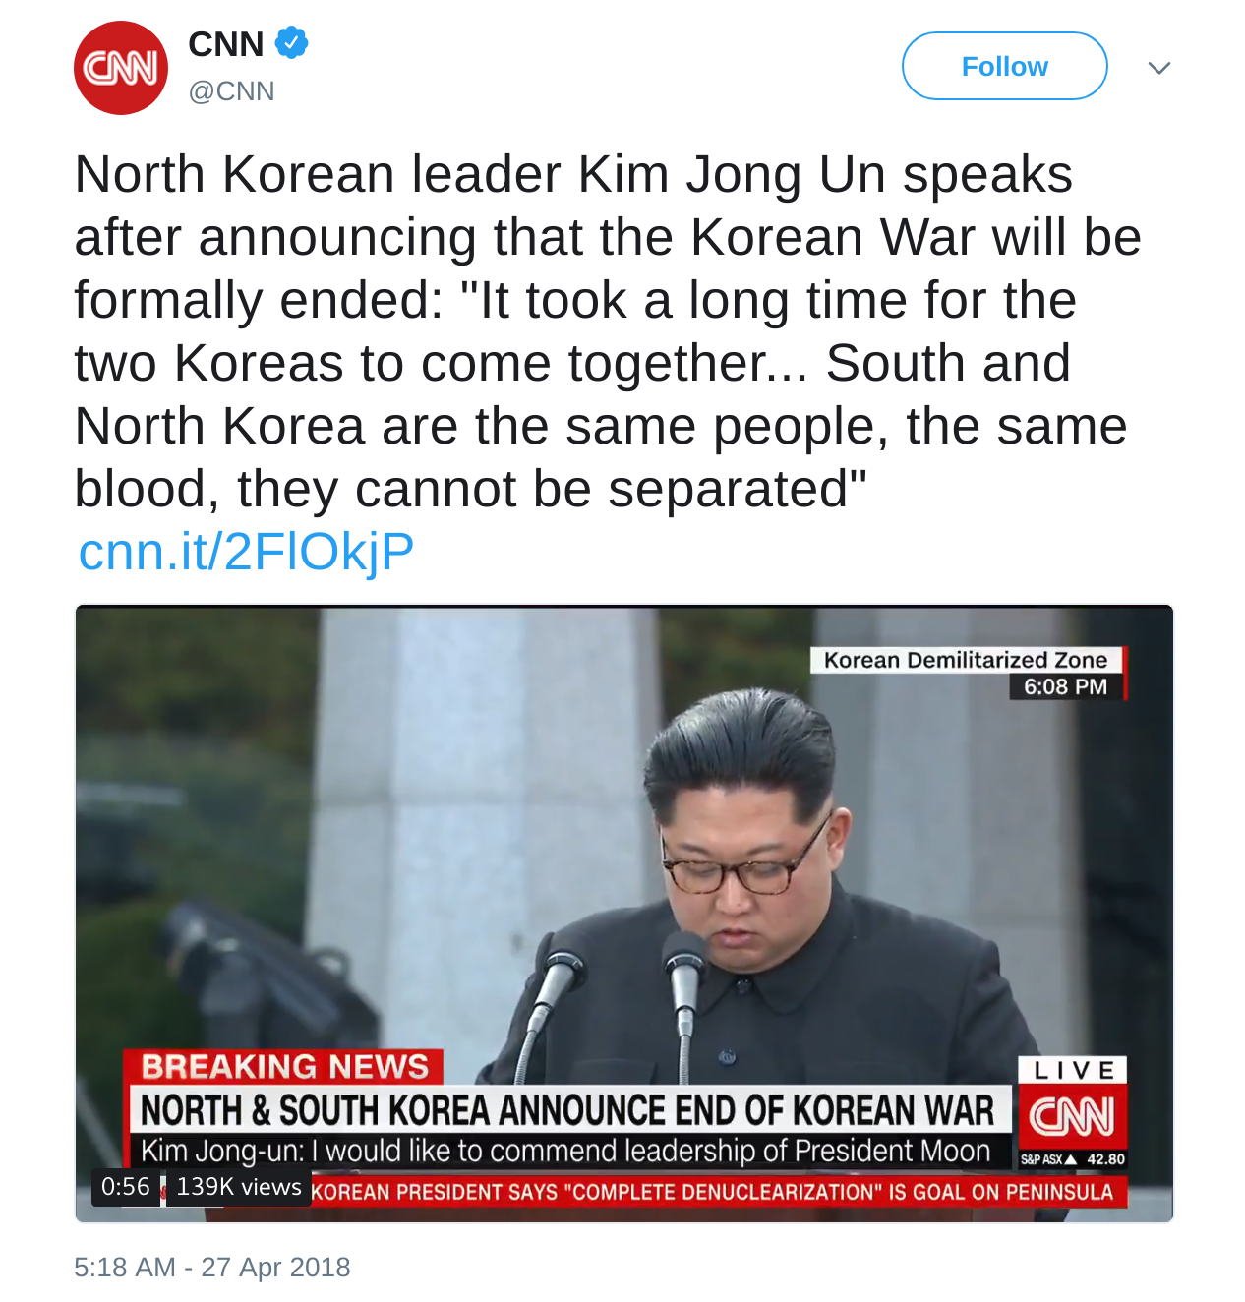This screenshot has width=1245, height=1302.
Task: Click the North & South Korea headline in the video
Action: coord(568,1110)
